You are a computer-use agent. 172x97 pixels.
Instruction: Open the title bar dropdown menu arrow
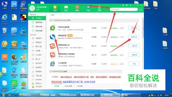(130, 5)
